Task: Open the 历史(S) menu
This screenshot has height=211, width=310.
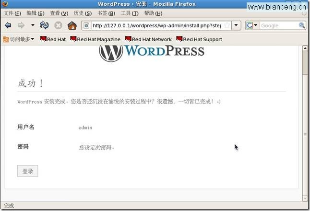Action: [x=83, y=13]
